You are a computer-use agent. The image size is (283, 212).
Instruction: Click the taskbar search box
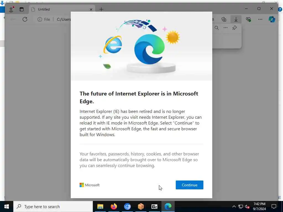53,206
